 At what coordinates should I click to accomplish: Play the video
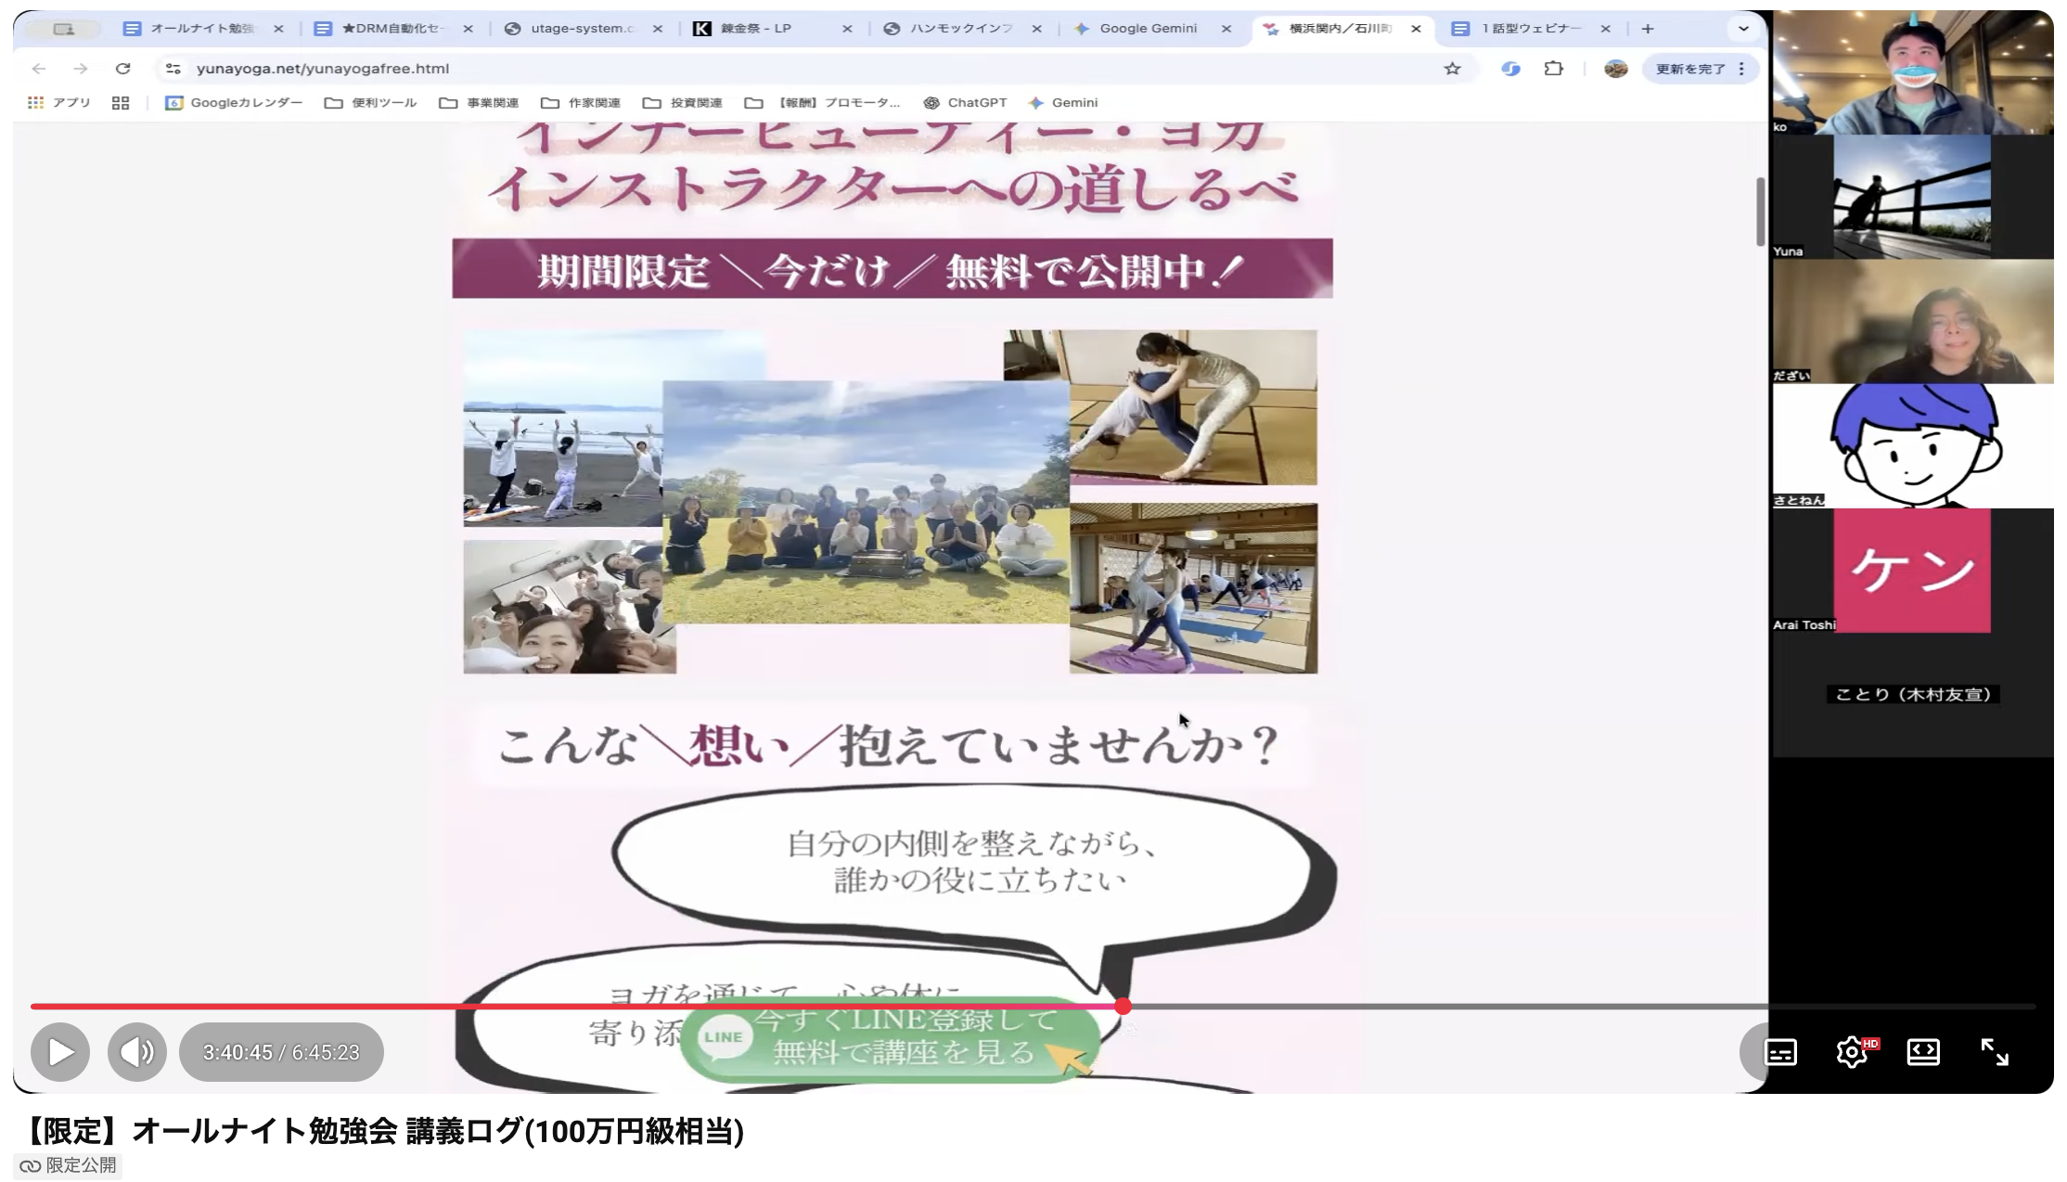[x=60, y=1052]
